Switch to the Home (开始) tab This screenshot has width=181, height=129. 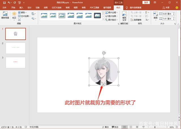click(x=13, y=8)
